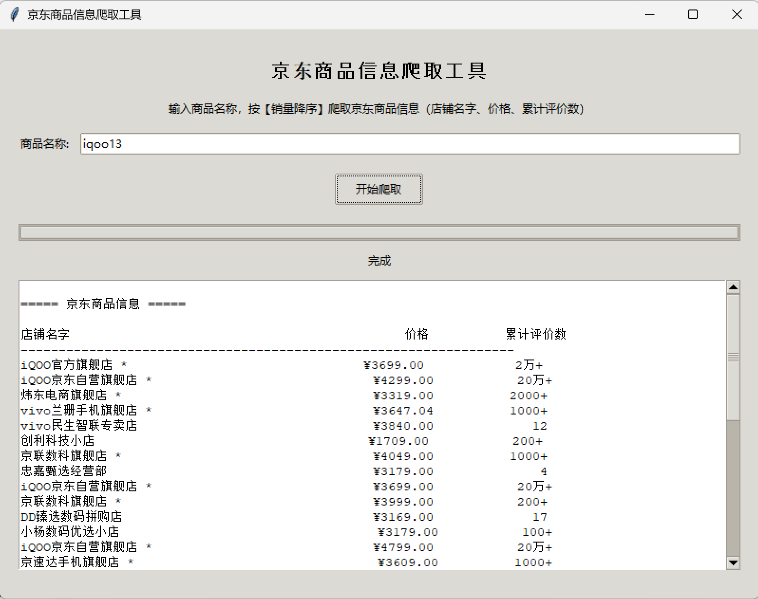Viewport: 758px width, 599px height.
Task: Click the 开始爬取 button
Action: point(379,189)
